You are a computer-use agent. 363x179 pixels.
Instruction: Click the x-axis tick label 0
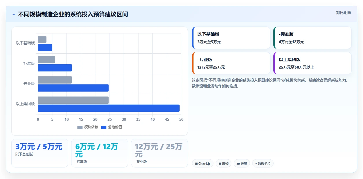coord(38,119)
